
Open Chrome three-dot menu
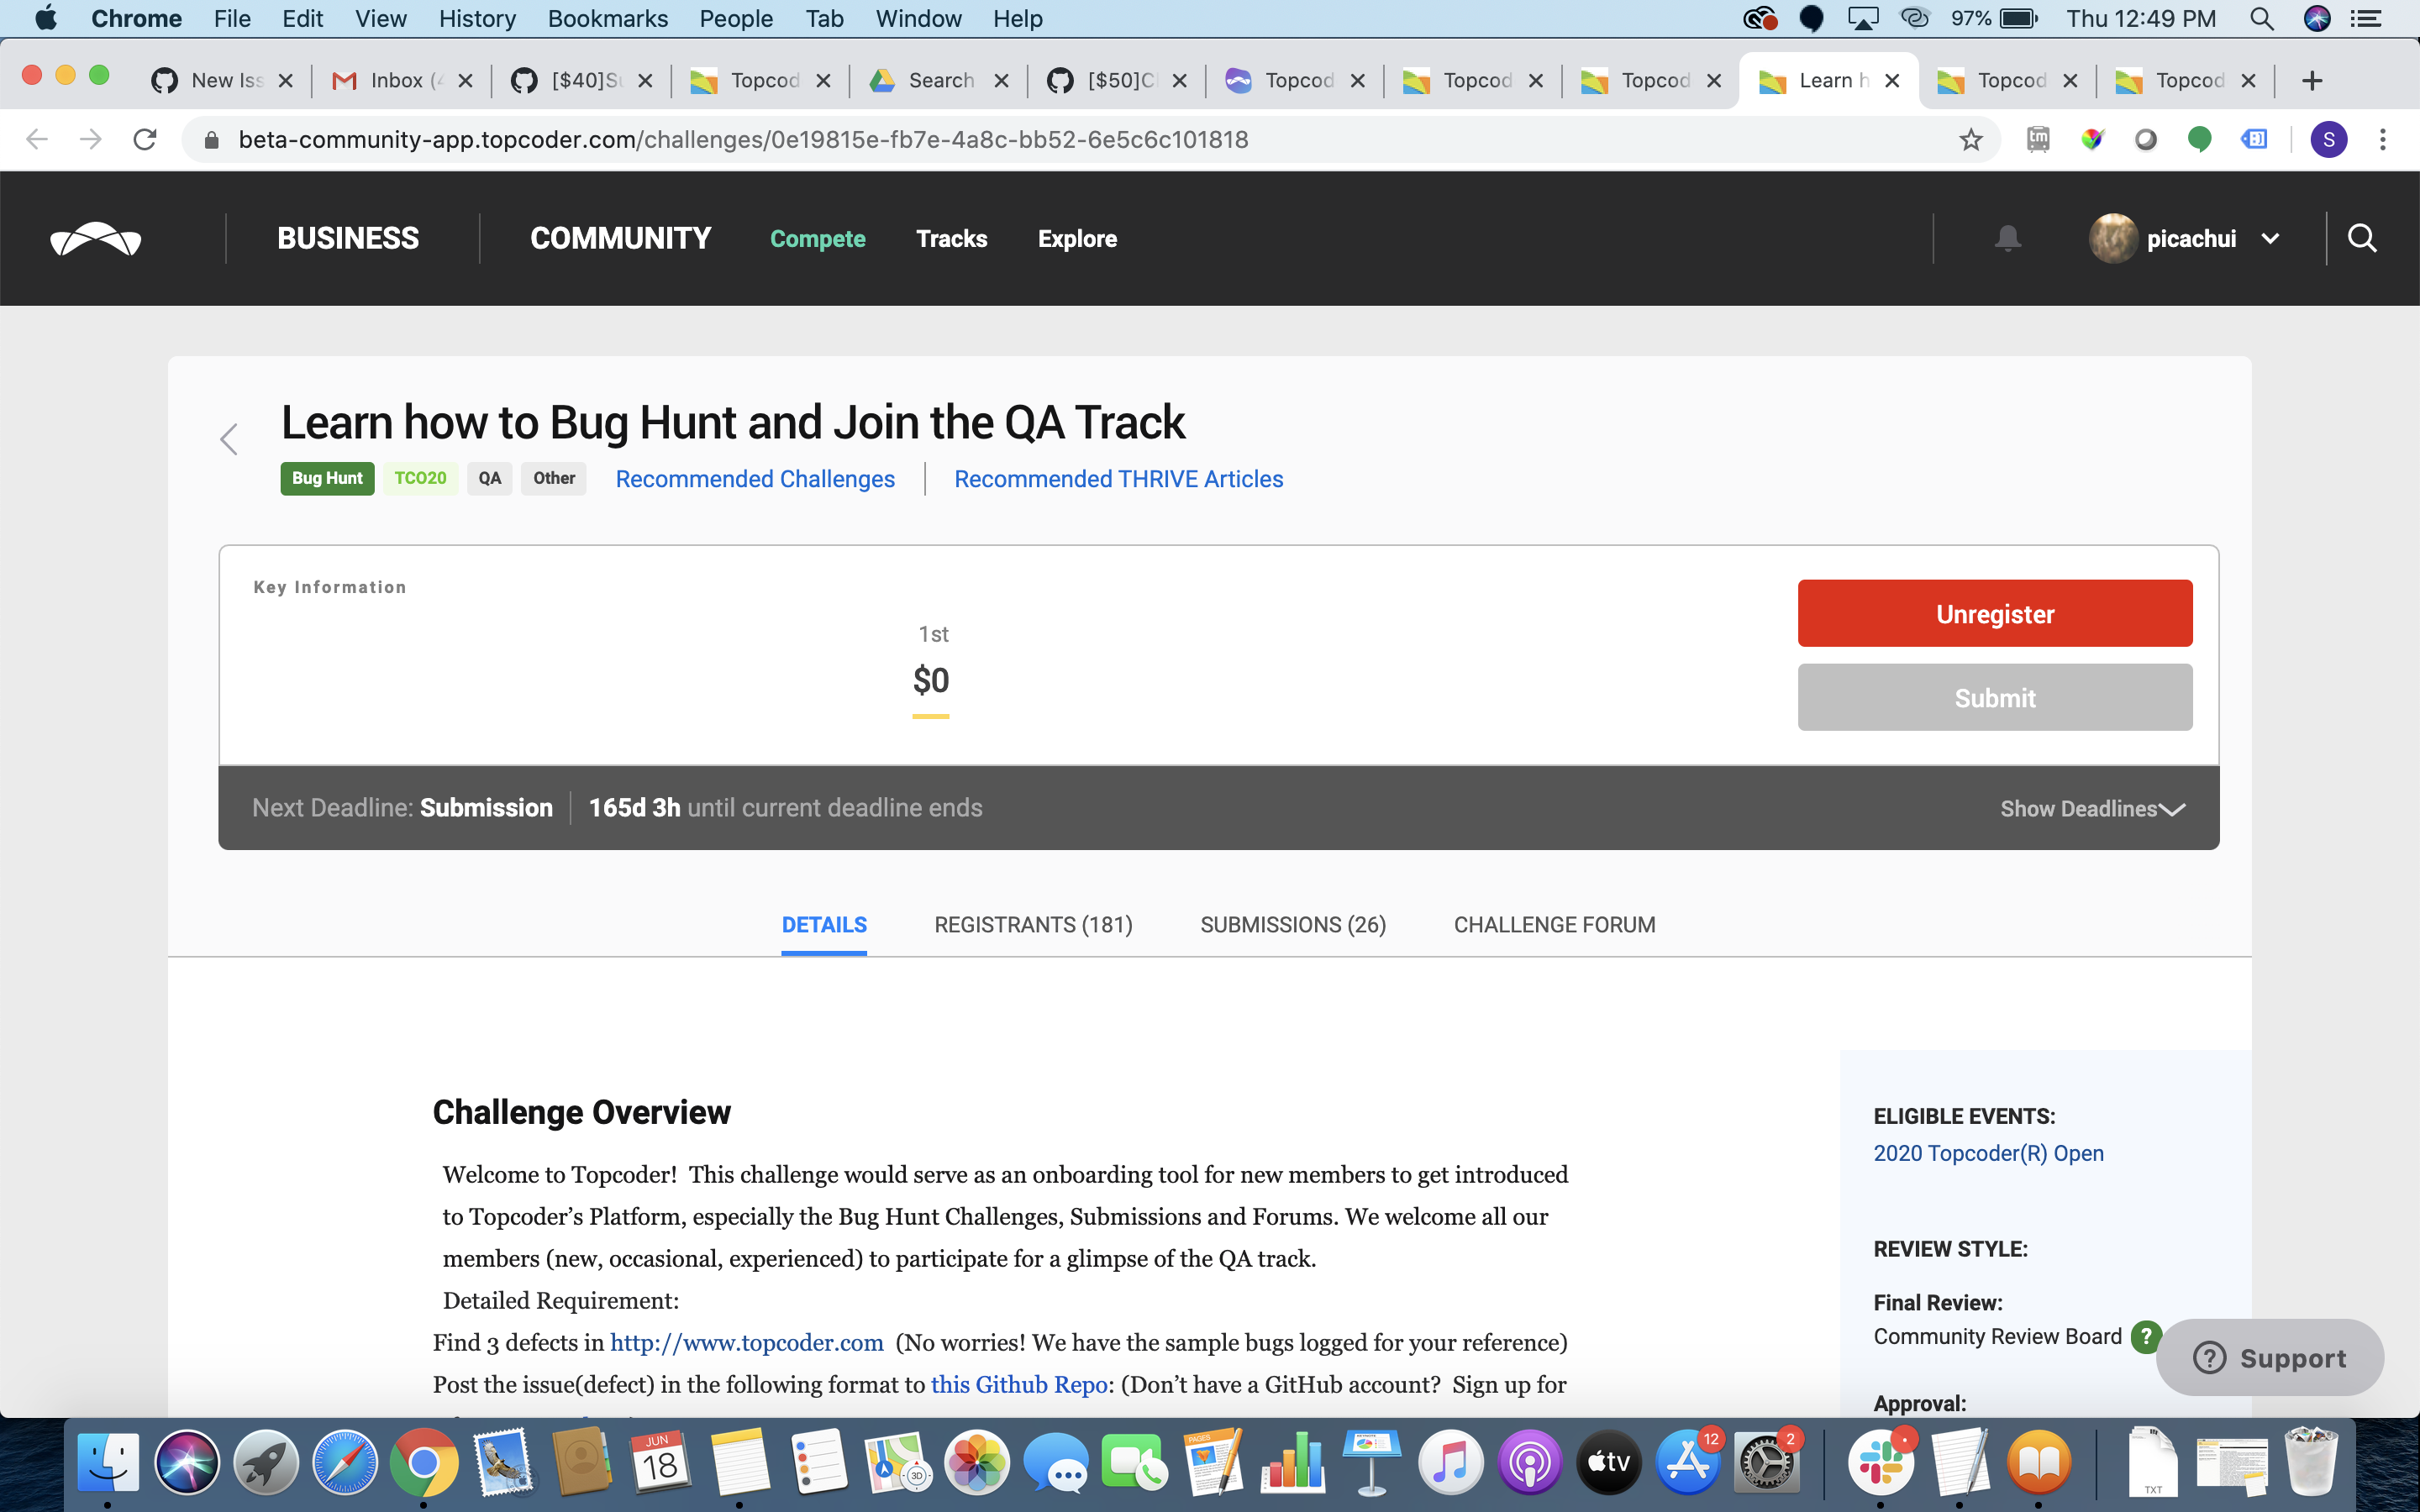click(x=2383, y=139)
